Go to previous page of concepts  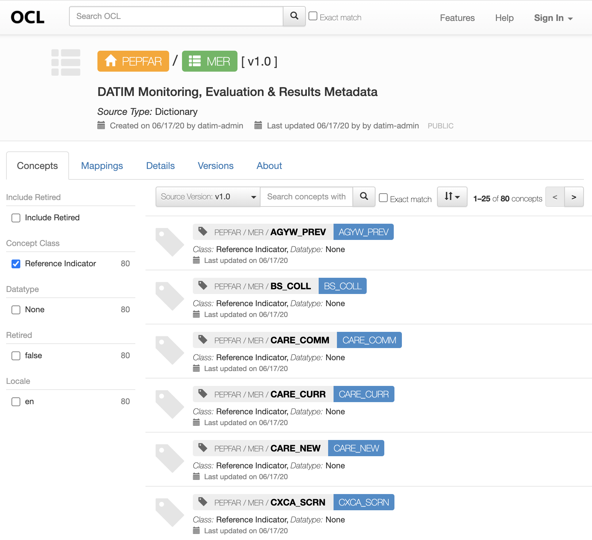pyautogui.click(x=555, y=197)
